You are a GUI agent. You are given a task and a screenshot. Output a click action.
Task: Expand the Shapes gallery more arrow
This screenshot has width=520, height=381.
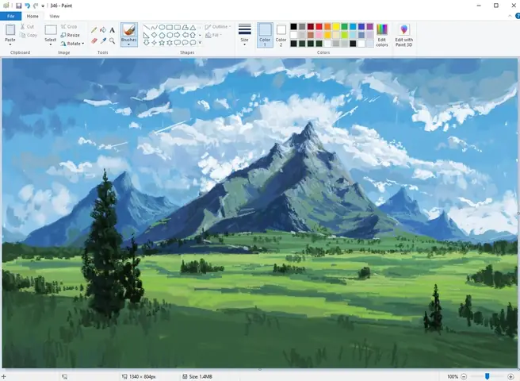[200, 43]
